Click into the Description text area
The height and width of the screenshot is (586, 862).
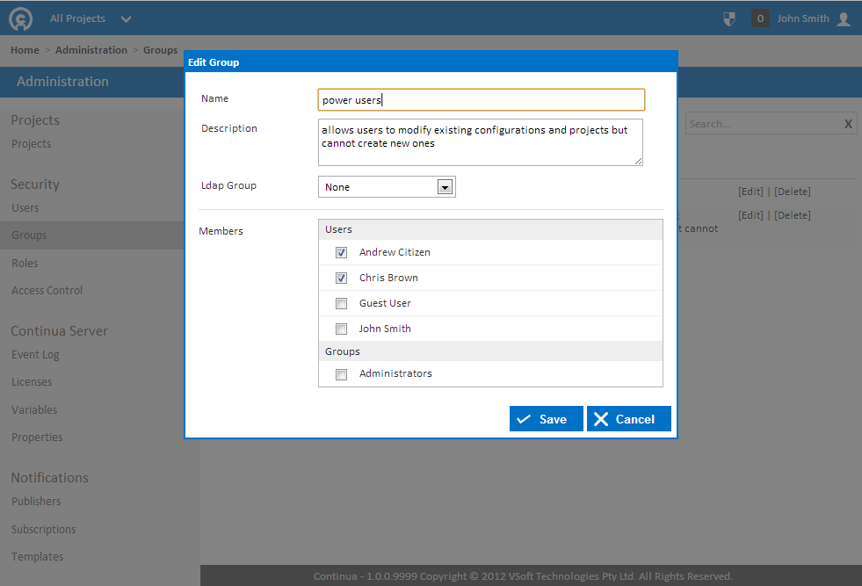[x=481, y=141]
